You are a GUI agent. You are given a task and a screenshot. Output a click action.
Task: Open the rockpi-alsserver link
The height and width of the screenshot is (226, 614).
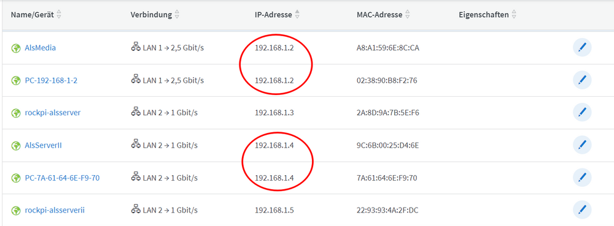point(52,113)
